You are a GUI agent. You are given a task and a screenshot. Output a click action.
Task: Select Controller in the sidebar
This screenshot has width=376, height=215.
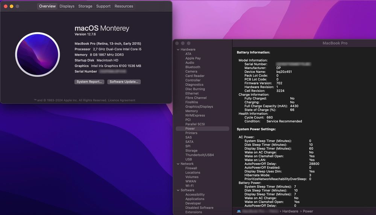(193, 80)
